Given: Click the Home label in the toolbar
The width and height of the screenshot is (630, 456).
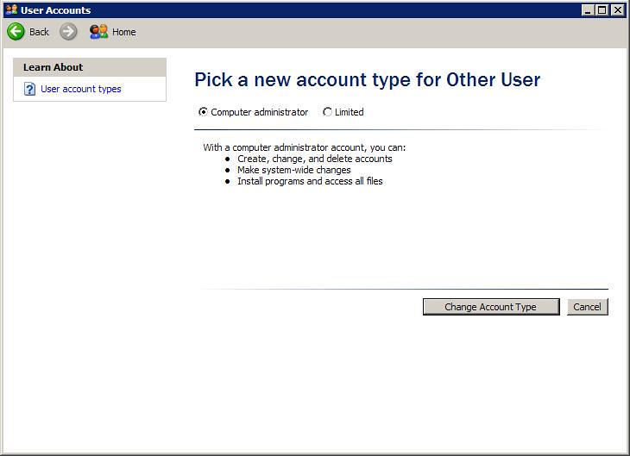Looking at the screenshot, I should (123, 32).
